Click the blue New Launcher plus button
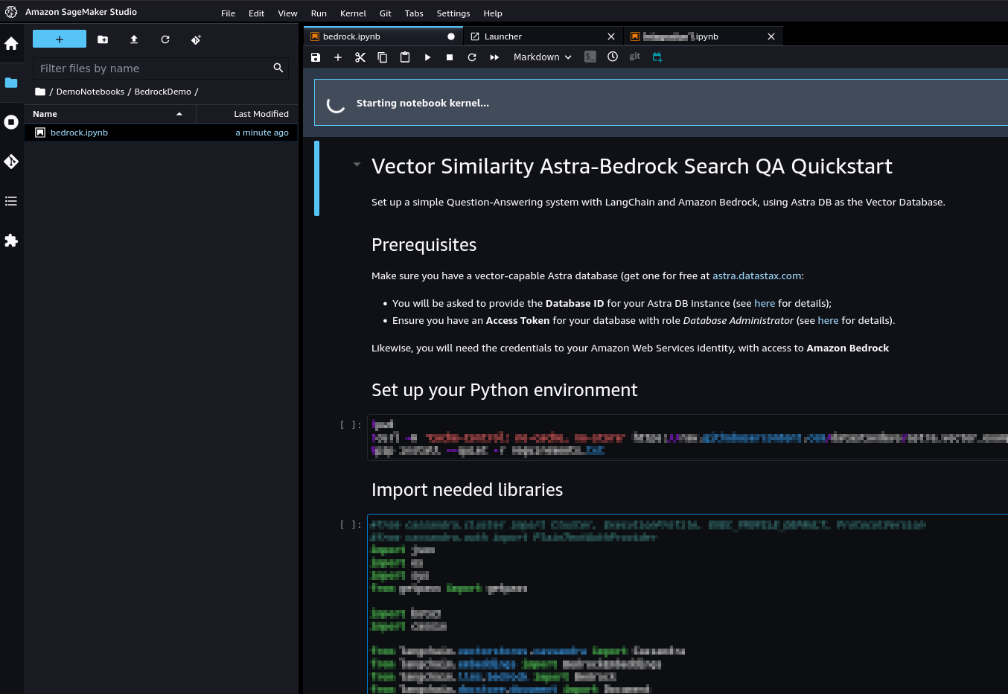Screen dimensions: 1008x694 coord(60,39)
